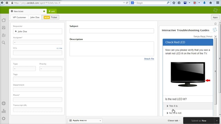Open Apply macro dropdown
221x124 pixels.
[85, 121]
